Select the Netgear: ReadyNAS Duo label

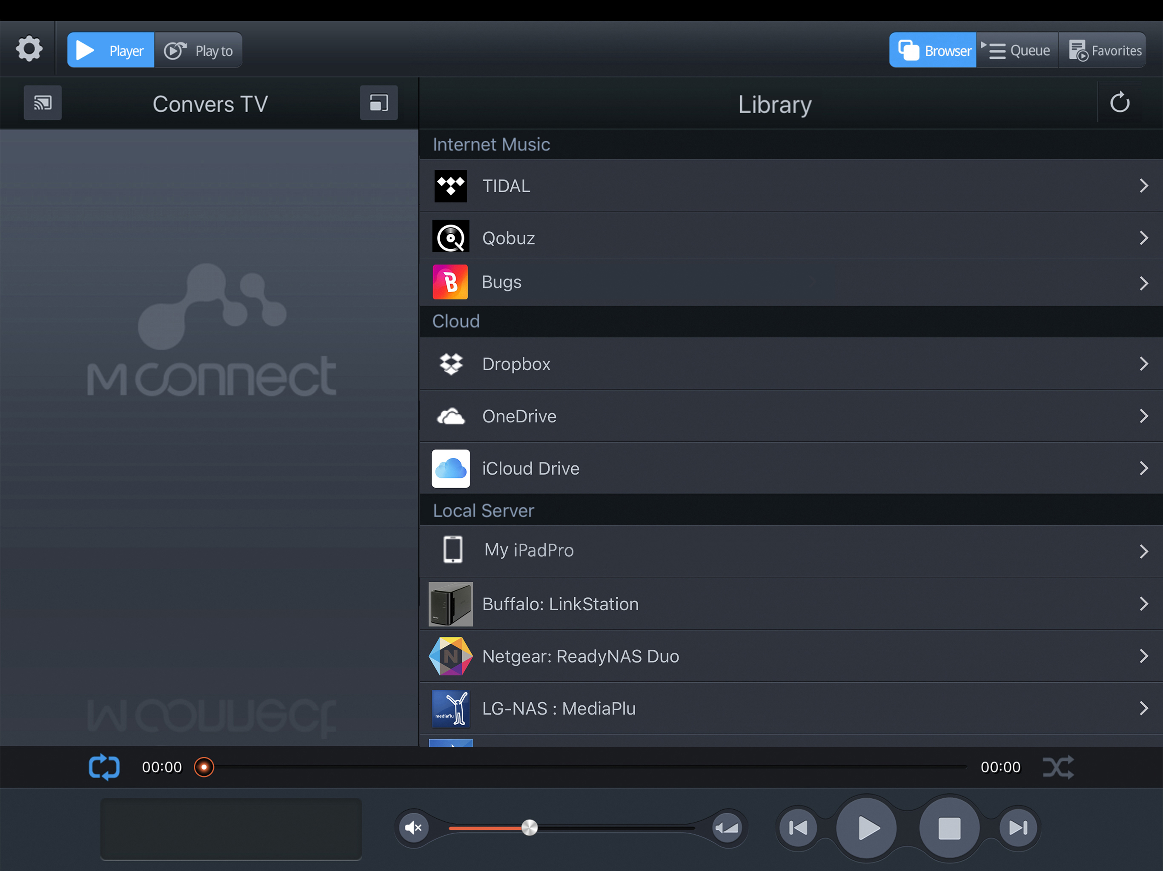coord(581,657)
